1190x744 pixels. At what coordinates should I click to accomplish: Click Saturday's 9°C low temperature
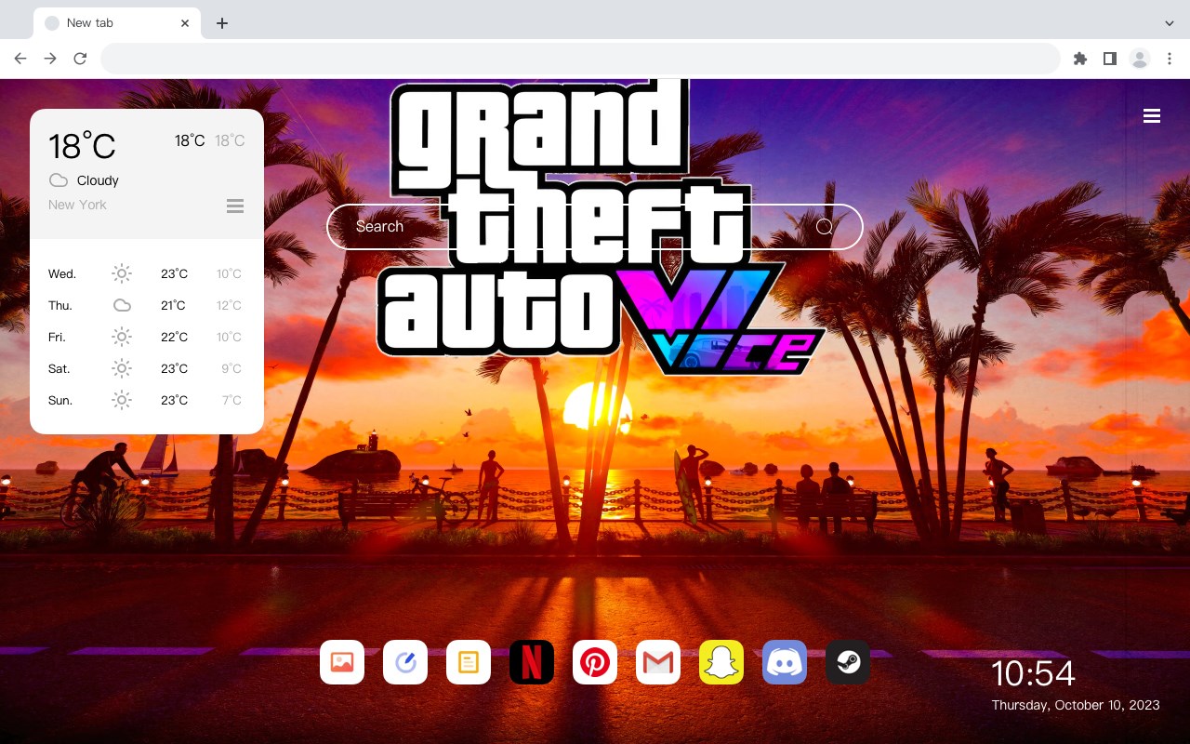pos(231,368)
